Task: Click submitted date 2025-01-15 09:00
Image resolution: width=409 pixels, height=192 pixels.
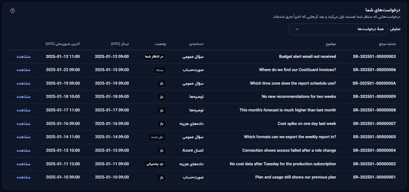Action: click(112, 70)
